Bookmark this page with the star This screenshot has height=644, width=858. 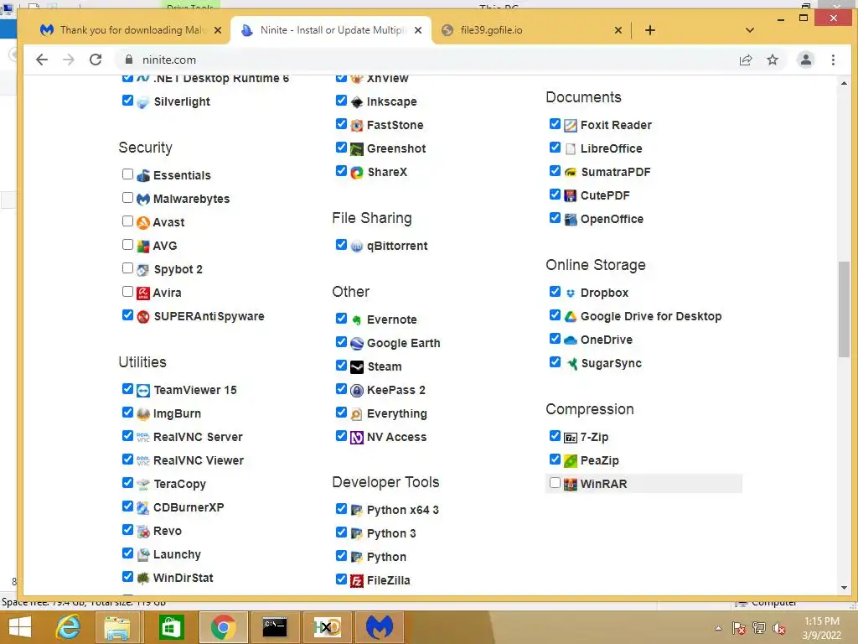[773, 60]
